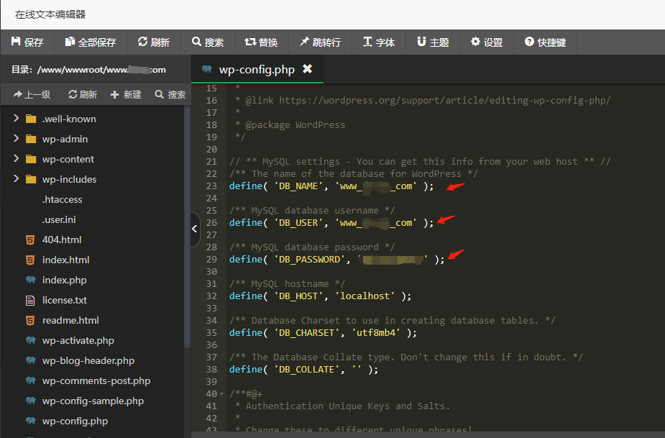Open the .user.ini file
This screenshot has width=665, height=438.
pyautogui.click(x=59, y=219)
